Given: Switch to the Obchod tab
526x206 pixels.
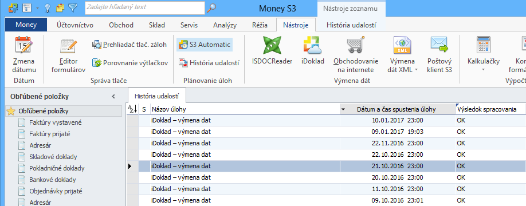Looking at the screenshot, I should pos(121,25).
